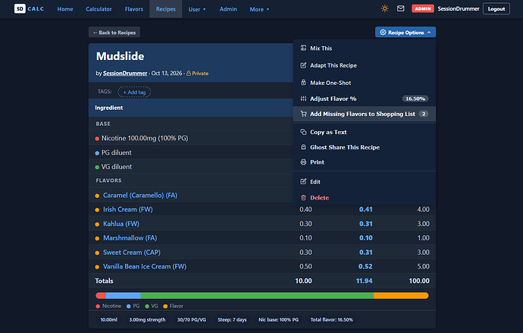Open the Flavors tab
This screenshot has height=333, width=523.
tap(133, 9)
